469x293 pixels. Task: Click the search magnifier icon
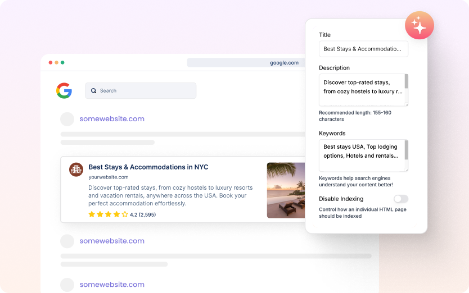pyautogui.click(x=94, y=90)
